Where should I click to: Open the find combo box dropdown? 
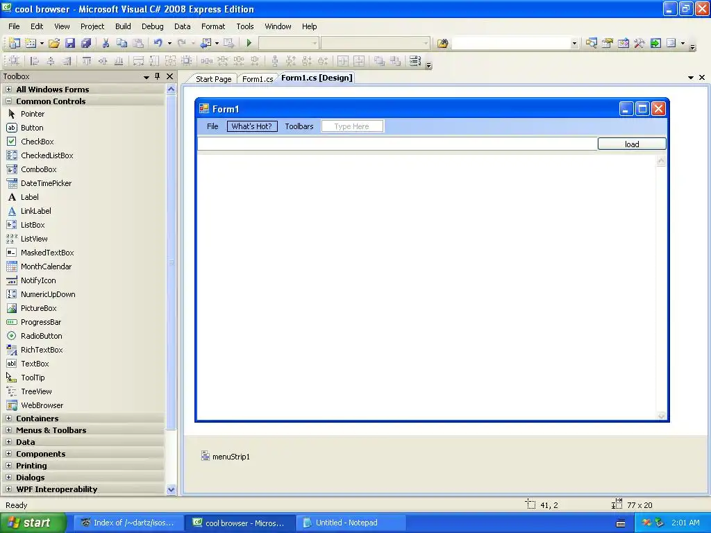pyautogui.click(x=574, y=44)
